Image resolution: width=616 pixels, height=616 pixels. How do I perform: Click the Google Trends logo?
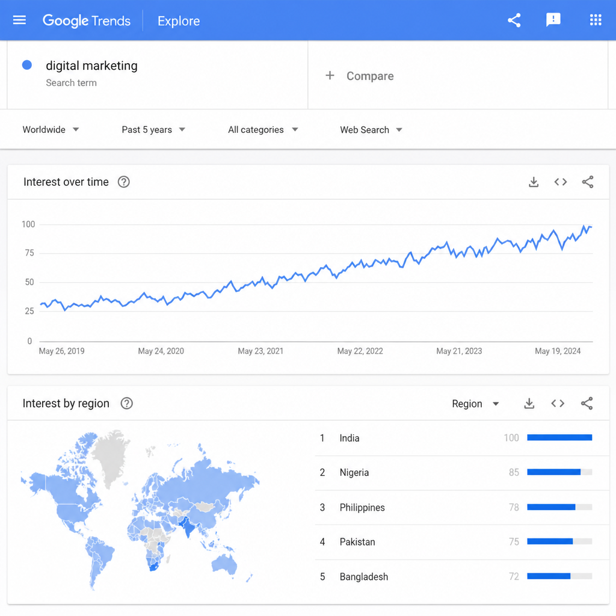[87, 20]
